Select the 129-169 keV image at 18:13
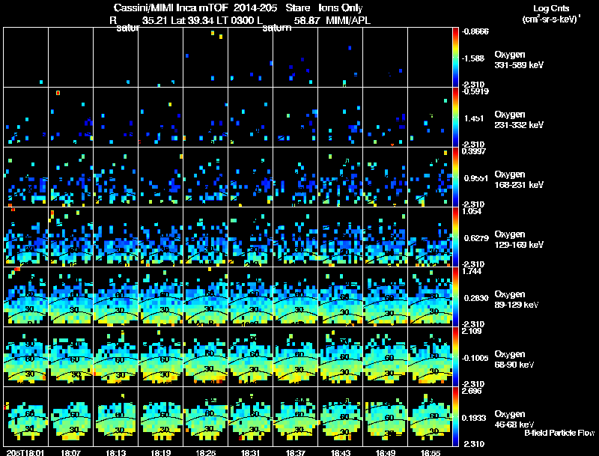Viewport: 599px width, 456px height. coord(116,237)
